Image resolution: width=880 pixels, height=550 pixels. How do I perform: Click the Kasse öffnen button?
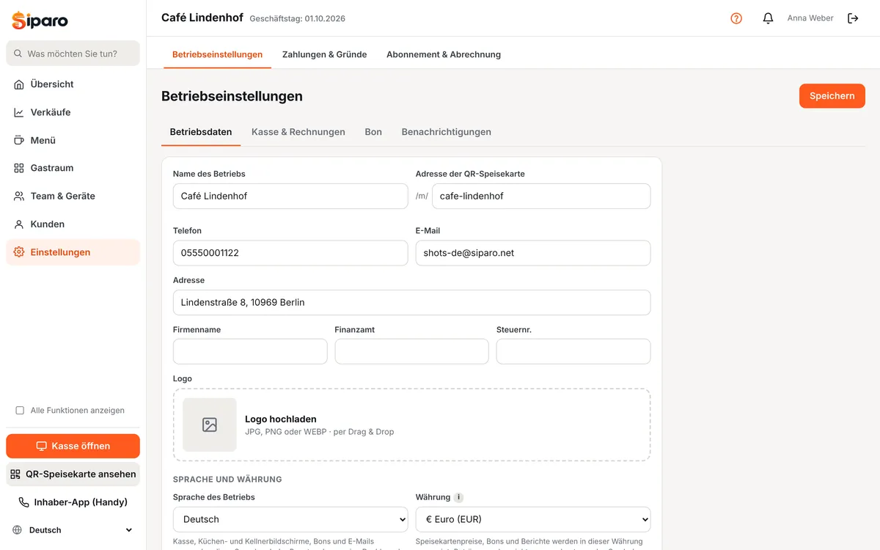(73, 446)
